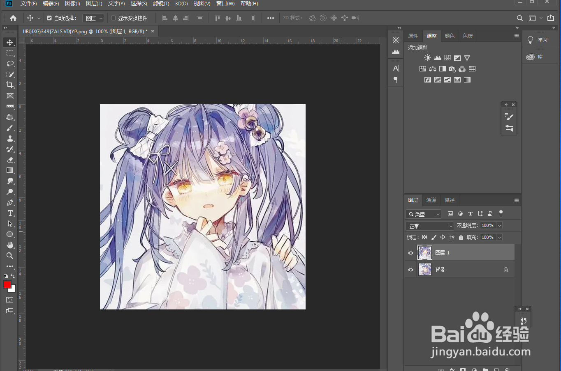Select the Ellipse shape tool
Screen dimensions: 561x371
tap(10, 234)
